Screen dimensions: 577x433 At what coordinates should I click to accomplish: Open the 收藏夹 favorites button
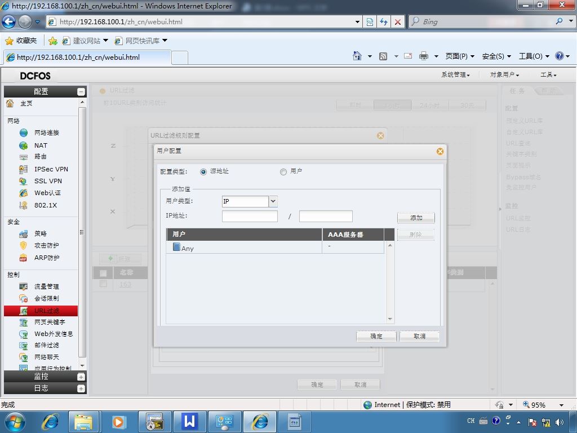coord(21,41)
